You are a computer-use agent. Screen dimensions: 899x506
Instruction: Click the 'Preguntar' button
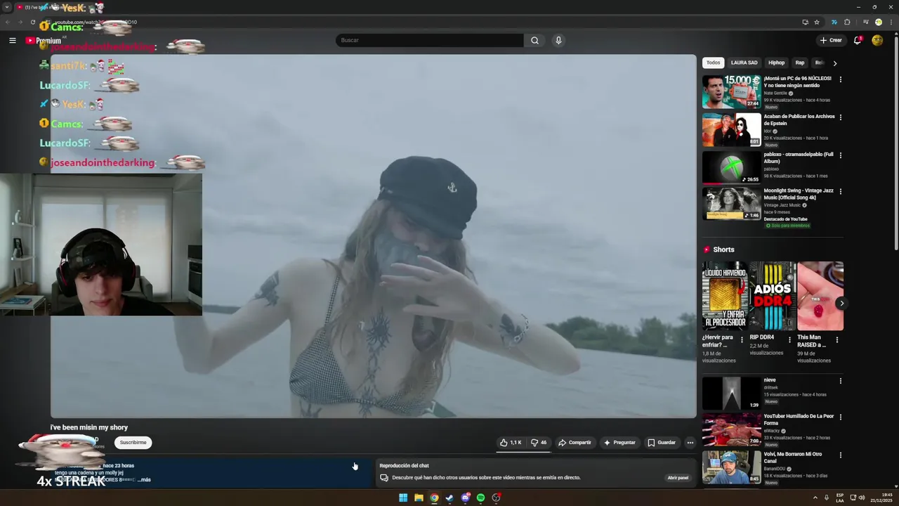pyautogui.click(x=619, y=443)
